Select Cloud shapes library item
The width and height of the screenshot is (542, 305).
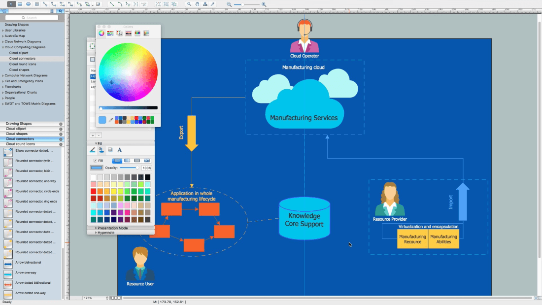pos(19,70)
